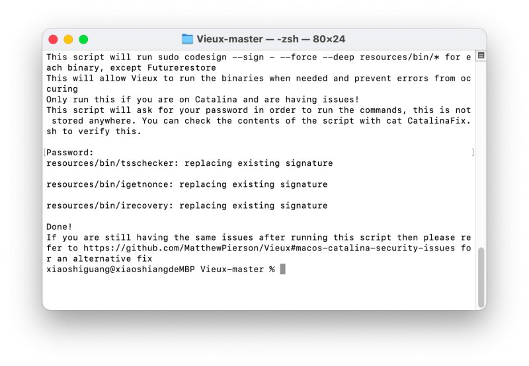The image size is (529, 366).
Task: Click the Vieux-master folder proxy icon
Action: coord(187,39)
